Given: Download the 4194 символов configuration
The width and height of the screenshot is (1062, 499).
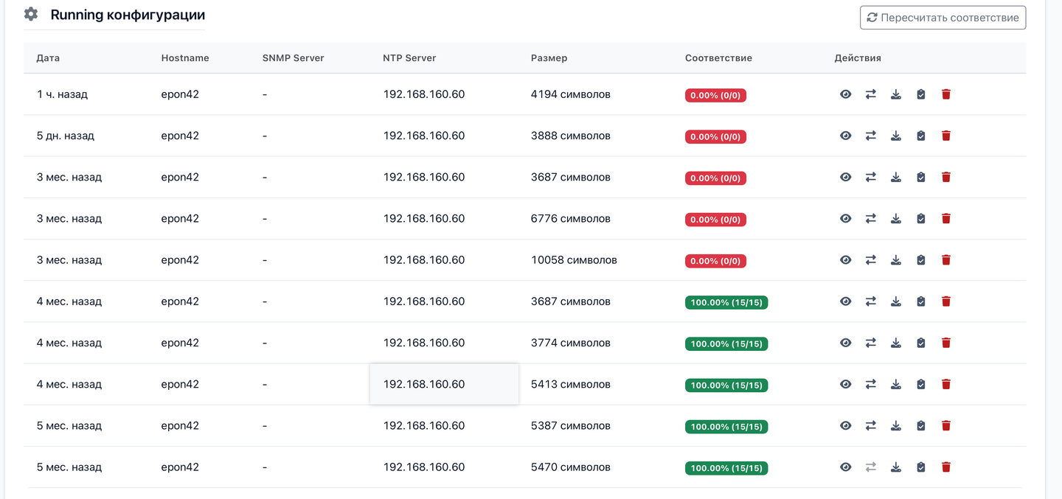Looking at the screenshot, I should click(896, 94).
